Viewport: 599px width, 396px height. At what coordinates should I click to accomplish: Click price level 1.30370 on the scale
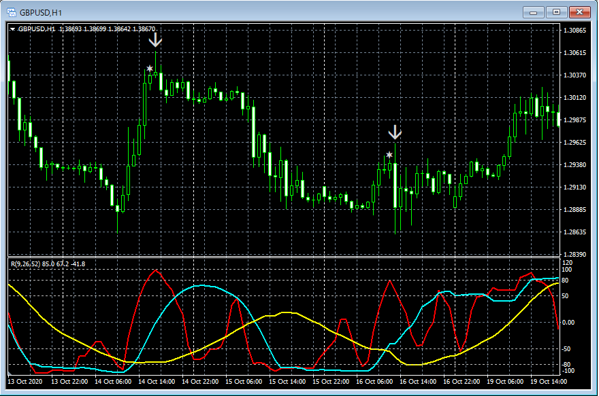[x=575, y=75]
